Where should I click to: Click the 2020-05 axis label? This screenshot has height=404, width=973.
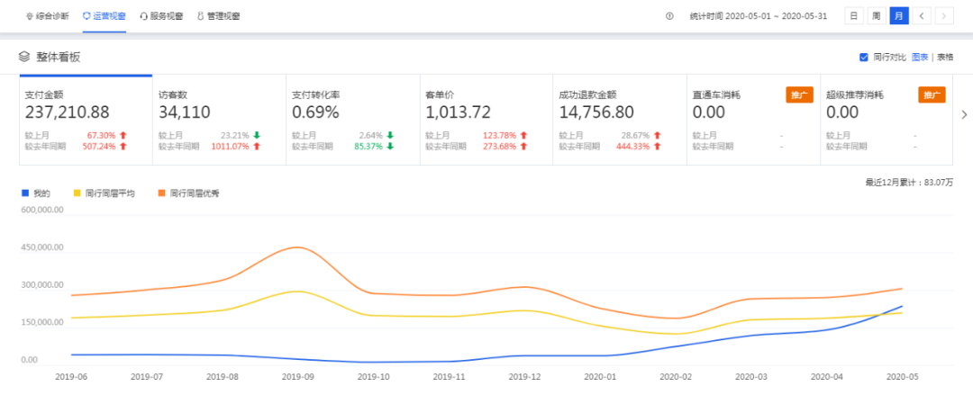tap(902, 376)
